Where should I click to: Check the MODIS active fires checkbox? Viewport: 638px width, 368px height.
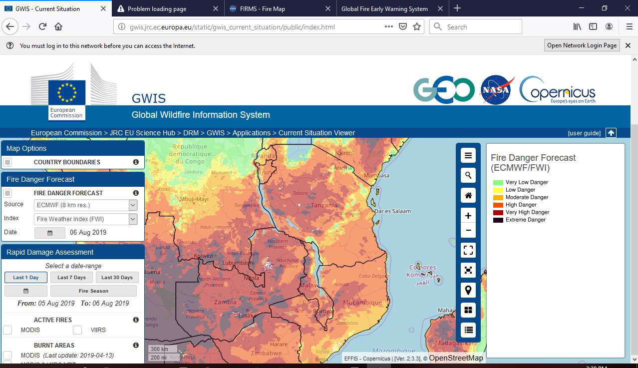point(7,330)
